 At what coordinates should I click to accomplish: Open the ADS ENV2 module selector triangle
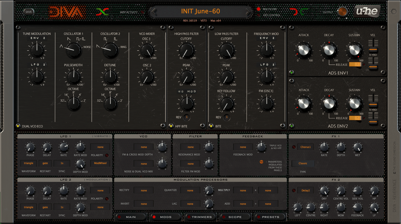291,126
